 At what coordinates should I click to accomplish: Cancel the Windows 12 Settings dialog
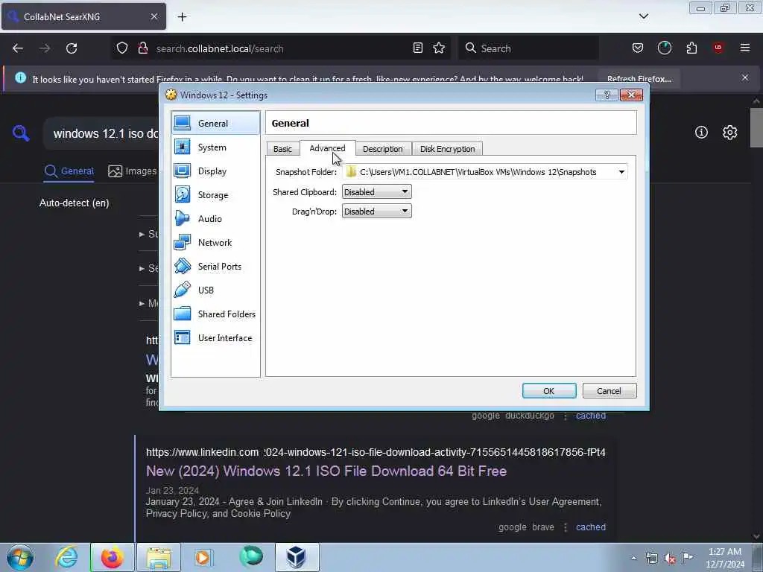pos(610,390)
